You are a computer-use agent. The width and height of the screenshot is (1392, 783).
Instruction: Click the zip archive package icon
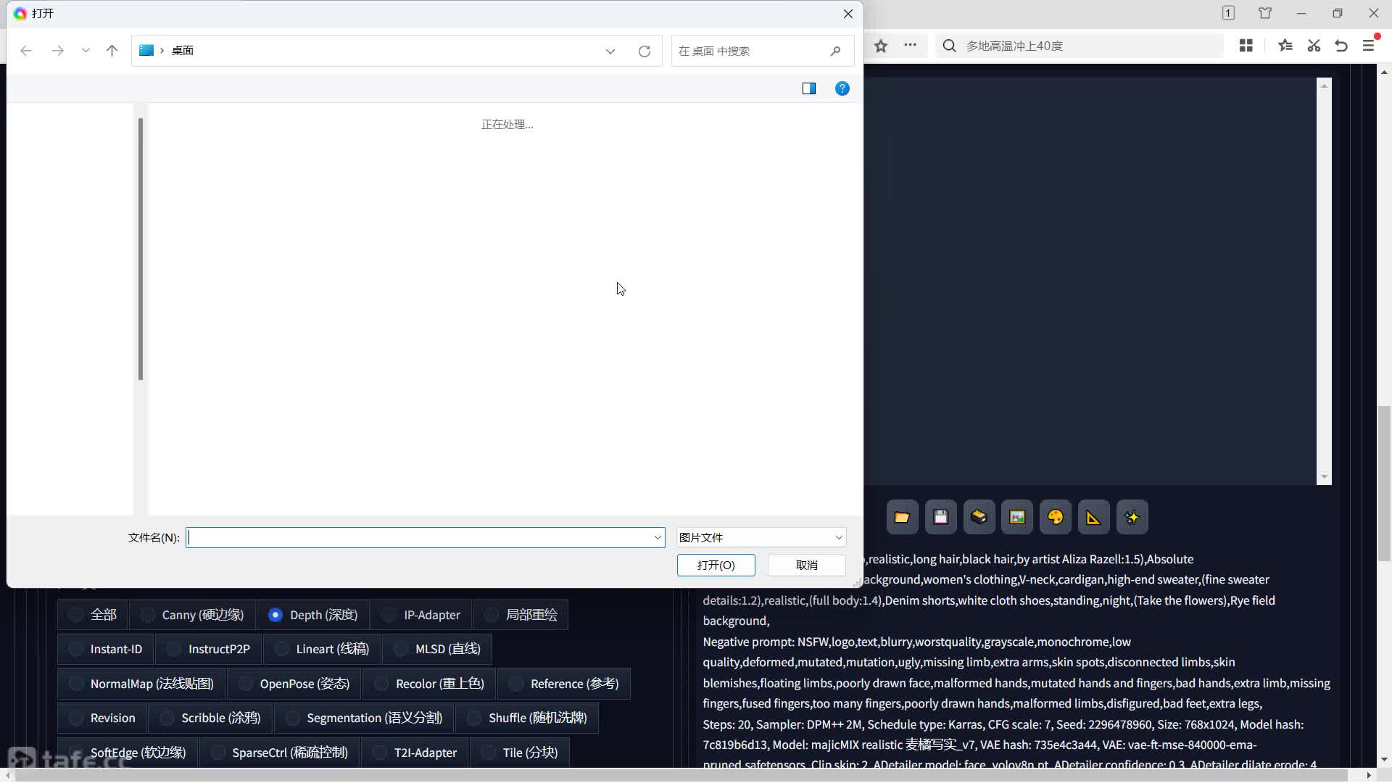[979, 517]
